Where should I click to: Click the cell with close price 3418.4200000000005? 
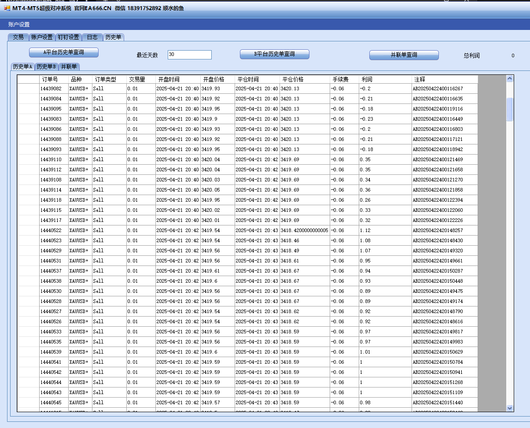click(304, 231)
